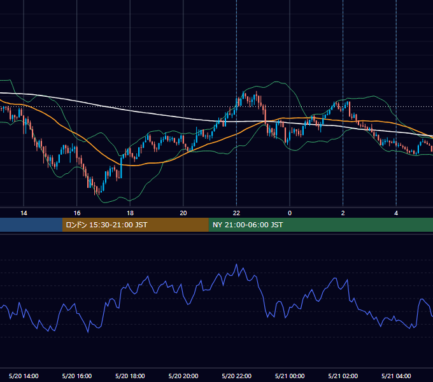Image resolution: width=433 pixels, height=382 pixels.
Task: Click the oscillator line peak at 5/20 22:00
Action: pyautogui.click(x=236, y=265)
